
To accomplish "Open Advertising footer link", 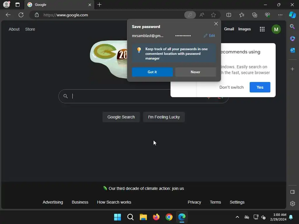I will coord(53,202).
